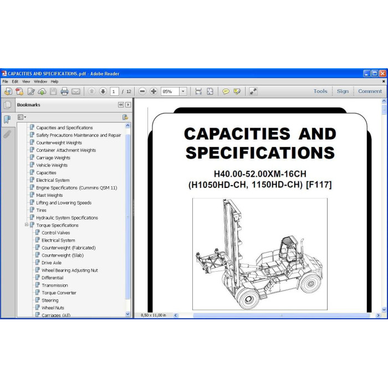Click the document horizontal scrollbar thumb
The image size is (388, 388).
click(282, 315)
